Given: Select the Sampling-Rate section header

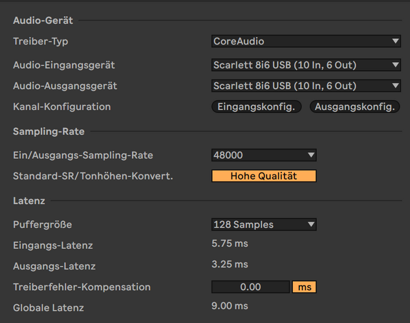Looking at the screenshot, I should tap(49, 132).
